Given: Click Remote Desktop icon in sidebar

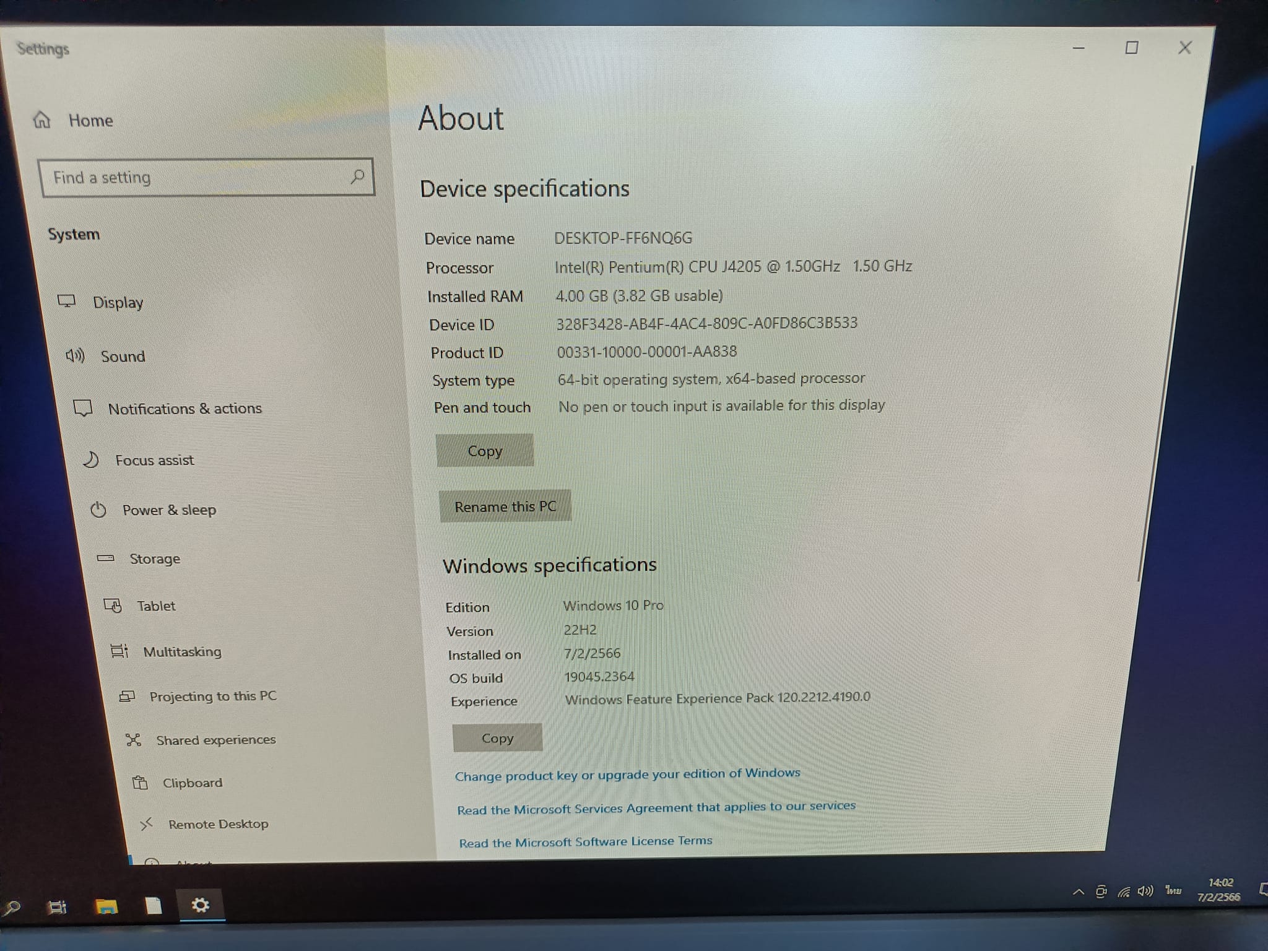Looking at the screenshot, I should tap(147, 824).
